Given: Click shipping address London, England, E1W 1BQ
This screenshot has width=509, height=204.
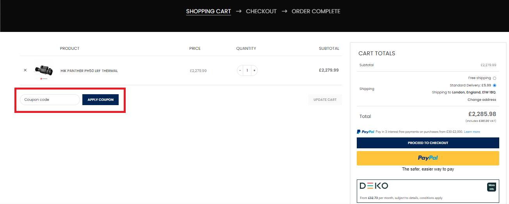Looking at the screenshot, I should [x=474, y=93].
